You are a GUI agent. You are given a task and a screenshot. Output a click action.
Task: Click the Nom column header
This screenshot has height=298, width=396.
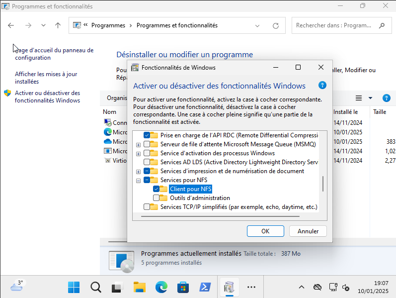pos(110,112)
